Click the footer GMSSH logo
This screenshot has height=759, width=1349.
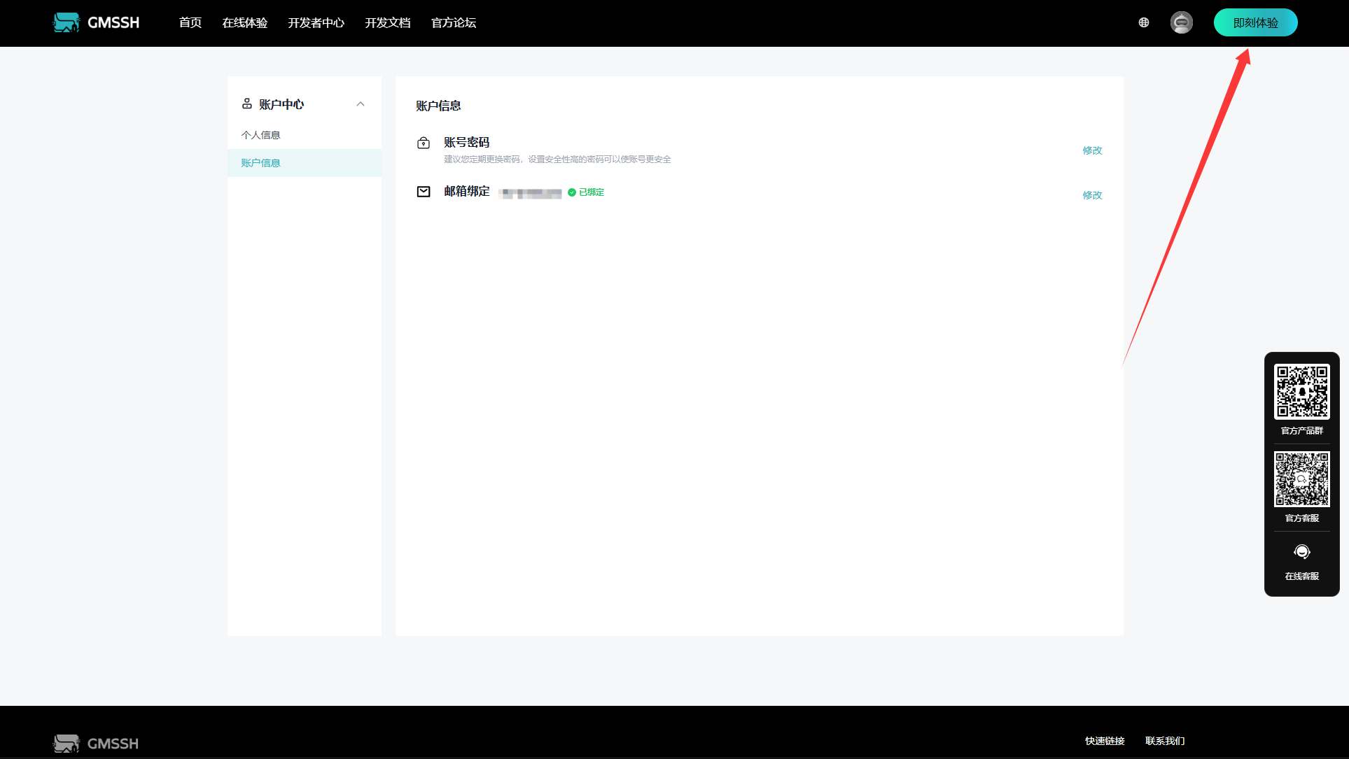[96, 743]
